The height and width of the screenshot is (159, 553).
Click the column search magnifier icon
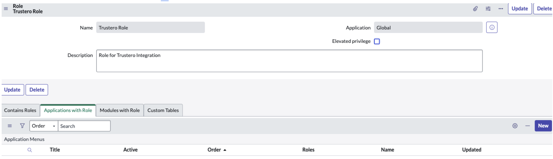[x=30, y=150]
